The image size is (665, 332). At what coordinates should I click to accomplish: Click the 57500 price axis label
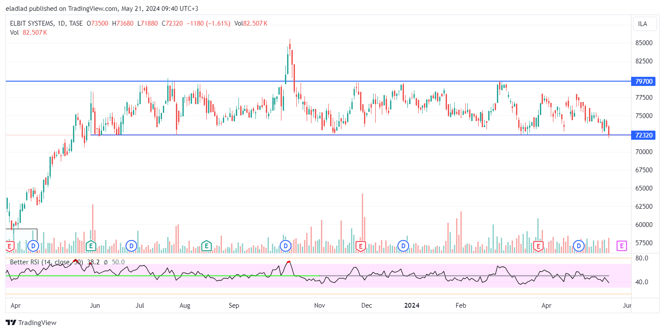(644, 243)
